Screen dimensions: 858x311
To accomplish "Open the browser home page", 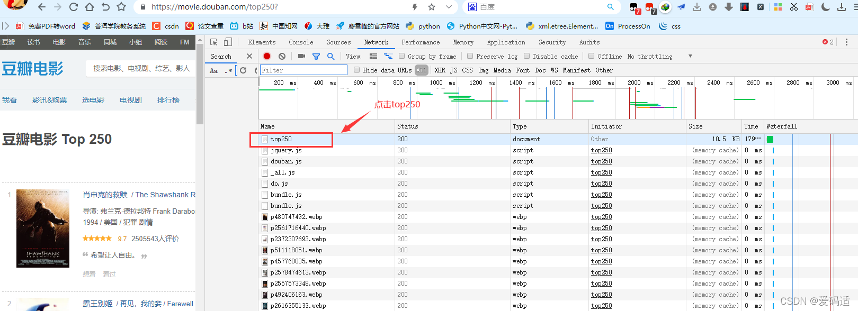I will pos(90,7).
